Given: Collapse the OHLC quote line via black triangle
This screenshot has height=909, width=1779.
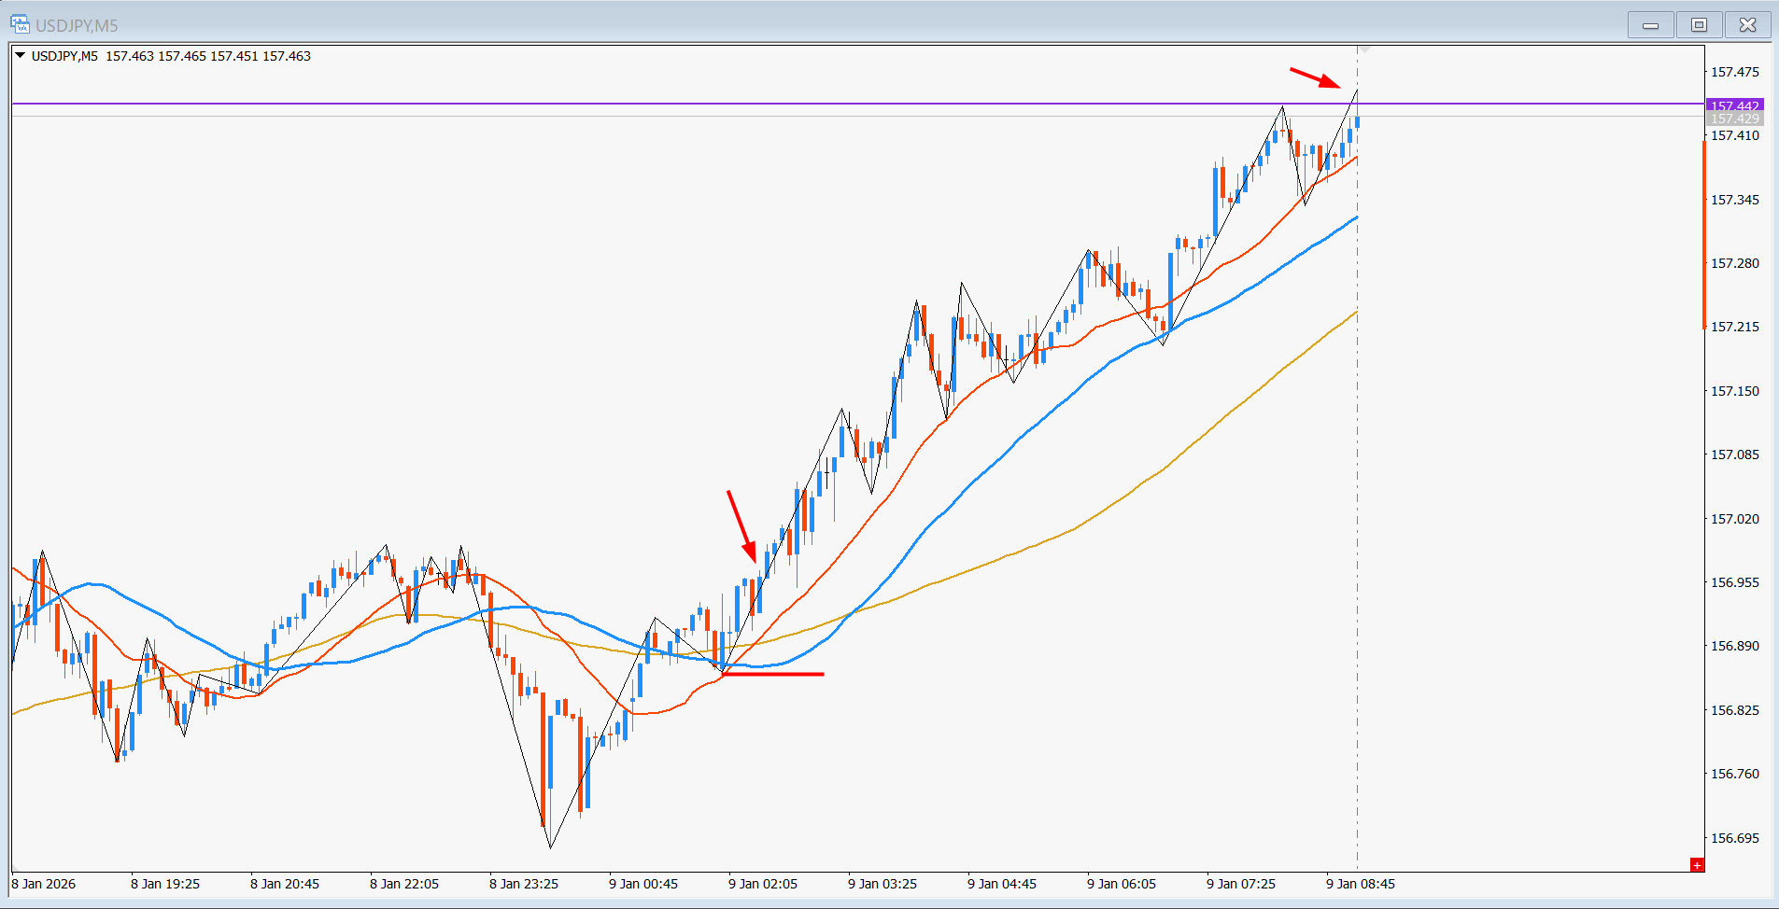Looking at the screenshot, I should tap(21, 56).
